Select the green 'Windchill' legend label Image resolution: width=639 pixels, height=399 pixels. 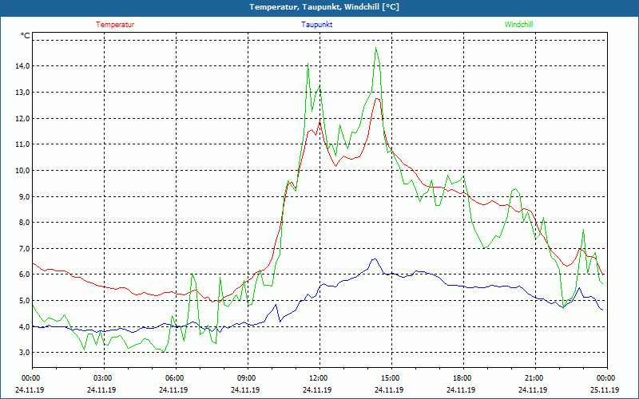pos(518,25)
